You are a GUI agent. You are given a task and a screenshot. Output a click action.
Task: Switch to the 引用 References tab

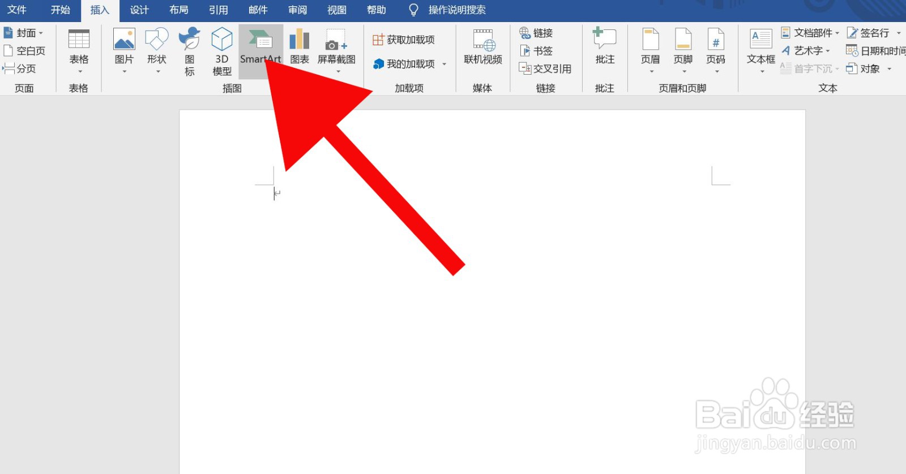pyautogui.click(x=219, y=10)
